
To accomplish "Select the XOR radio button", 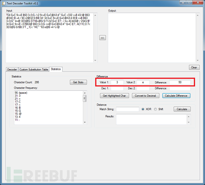I will (143, 109).
